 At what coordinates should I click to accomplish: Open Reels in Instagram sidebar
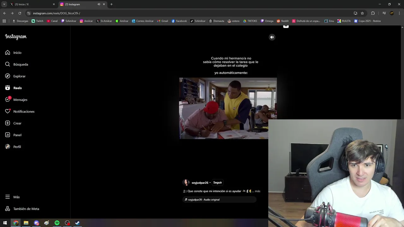pos(13,88)
